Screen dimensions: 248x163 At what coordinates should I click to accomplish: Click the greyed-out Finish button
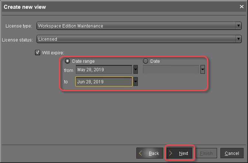click(206, 153)
